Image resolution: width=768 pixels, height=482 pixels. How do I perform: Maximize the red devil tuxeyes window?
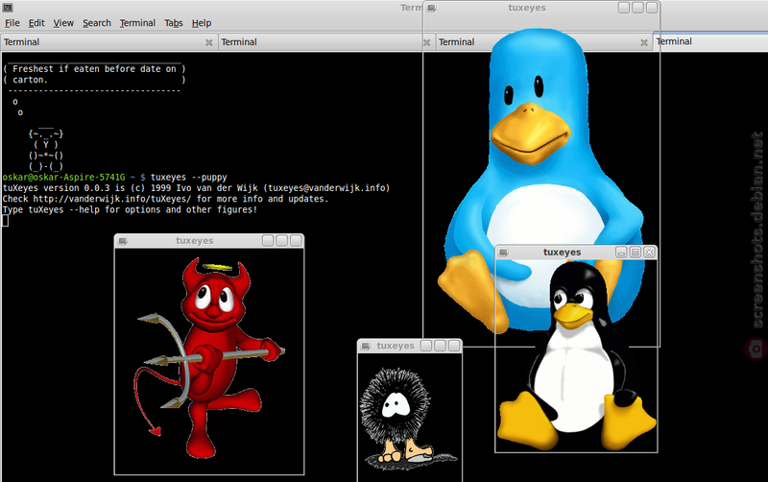pos(281,240)
